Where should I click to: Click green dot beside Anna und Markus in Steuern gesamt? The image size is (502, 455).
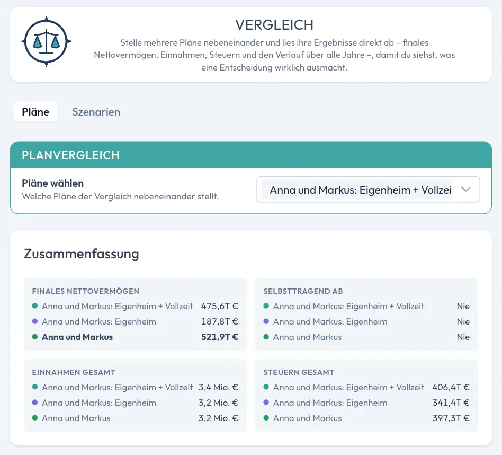click(266, 418)
